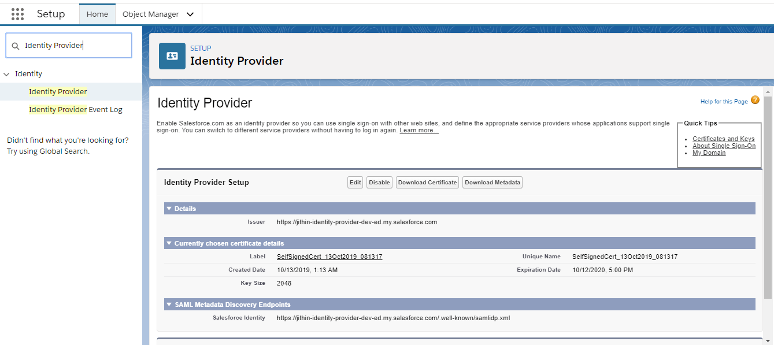Click the Expiration Date value 10/12/2020, 5:00 PM
The image size is (774, 345).
coord(602,270)
